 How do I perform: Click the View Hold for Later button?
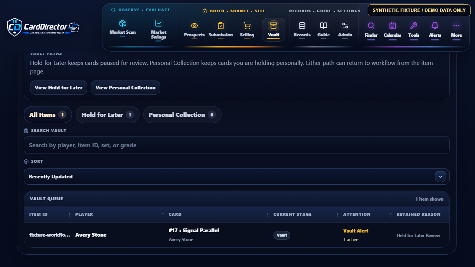(x=59, y=88)
